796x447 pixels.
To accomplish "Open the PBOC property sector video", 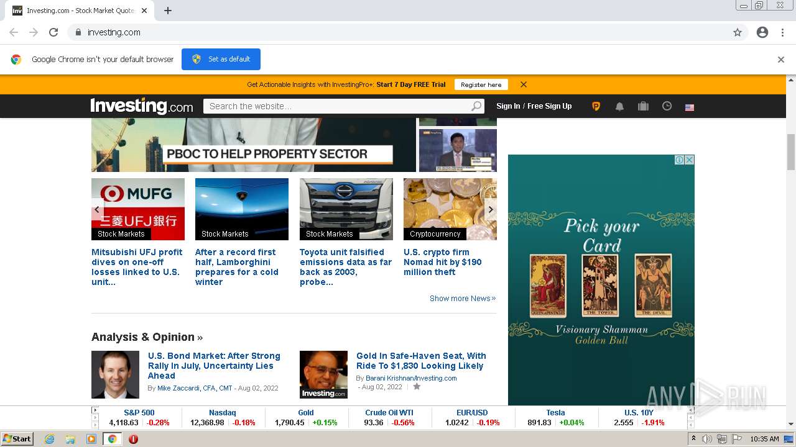I will tap(253, 145).
